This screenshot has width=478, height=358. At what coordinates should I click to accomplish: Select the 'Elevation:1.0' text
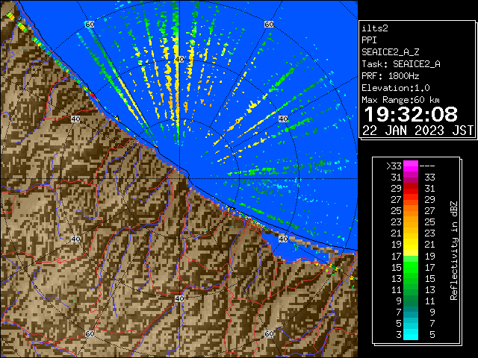tap(396, 88)
